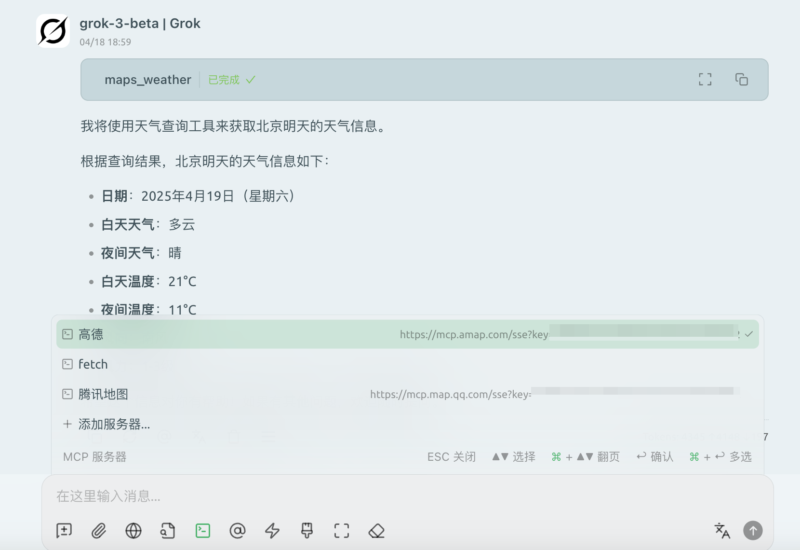
Task: Click the 白天天气：多云 line
Action: click(148, 224)
